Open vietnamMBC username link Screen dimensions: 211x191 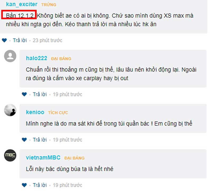point(43,158)
